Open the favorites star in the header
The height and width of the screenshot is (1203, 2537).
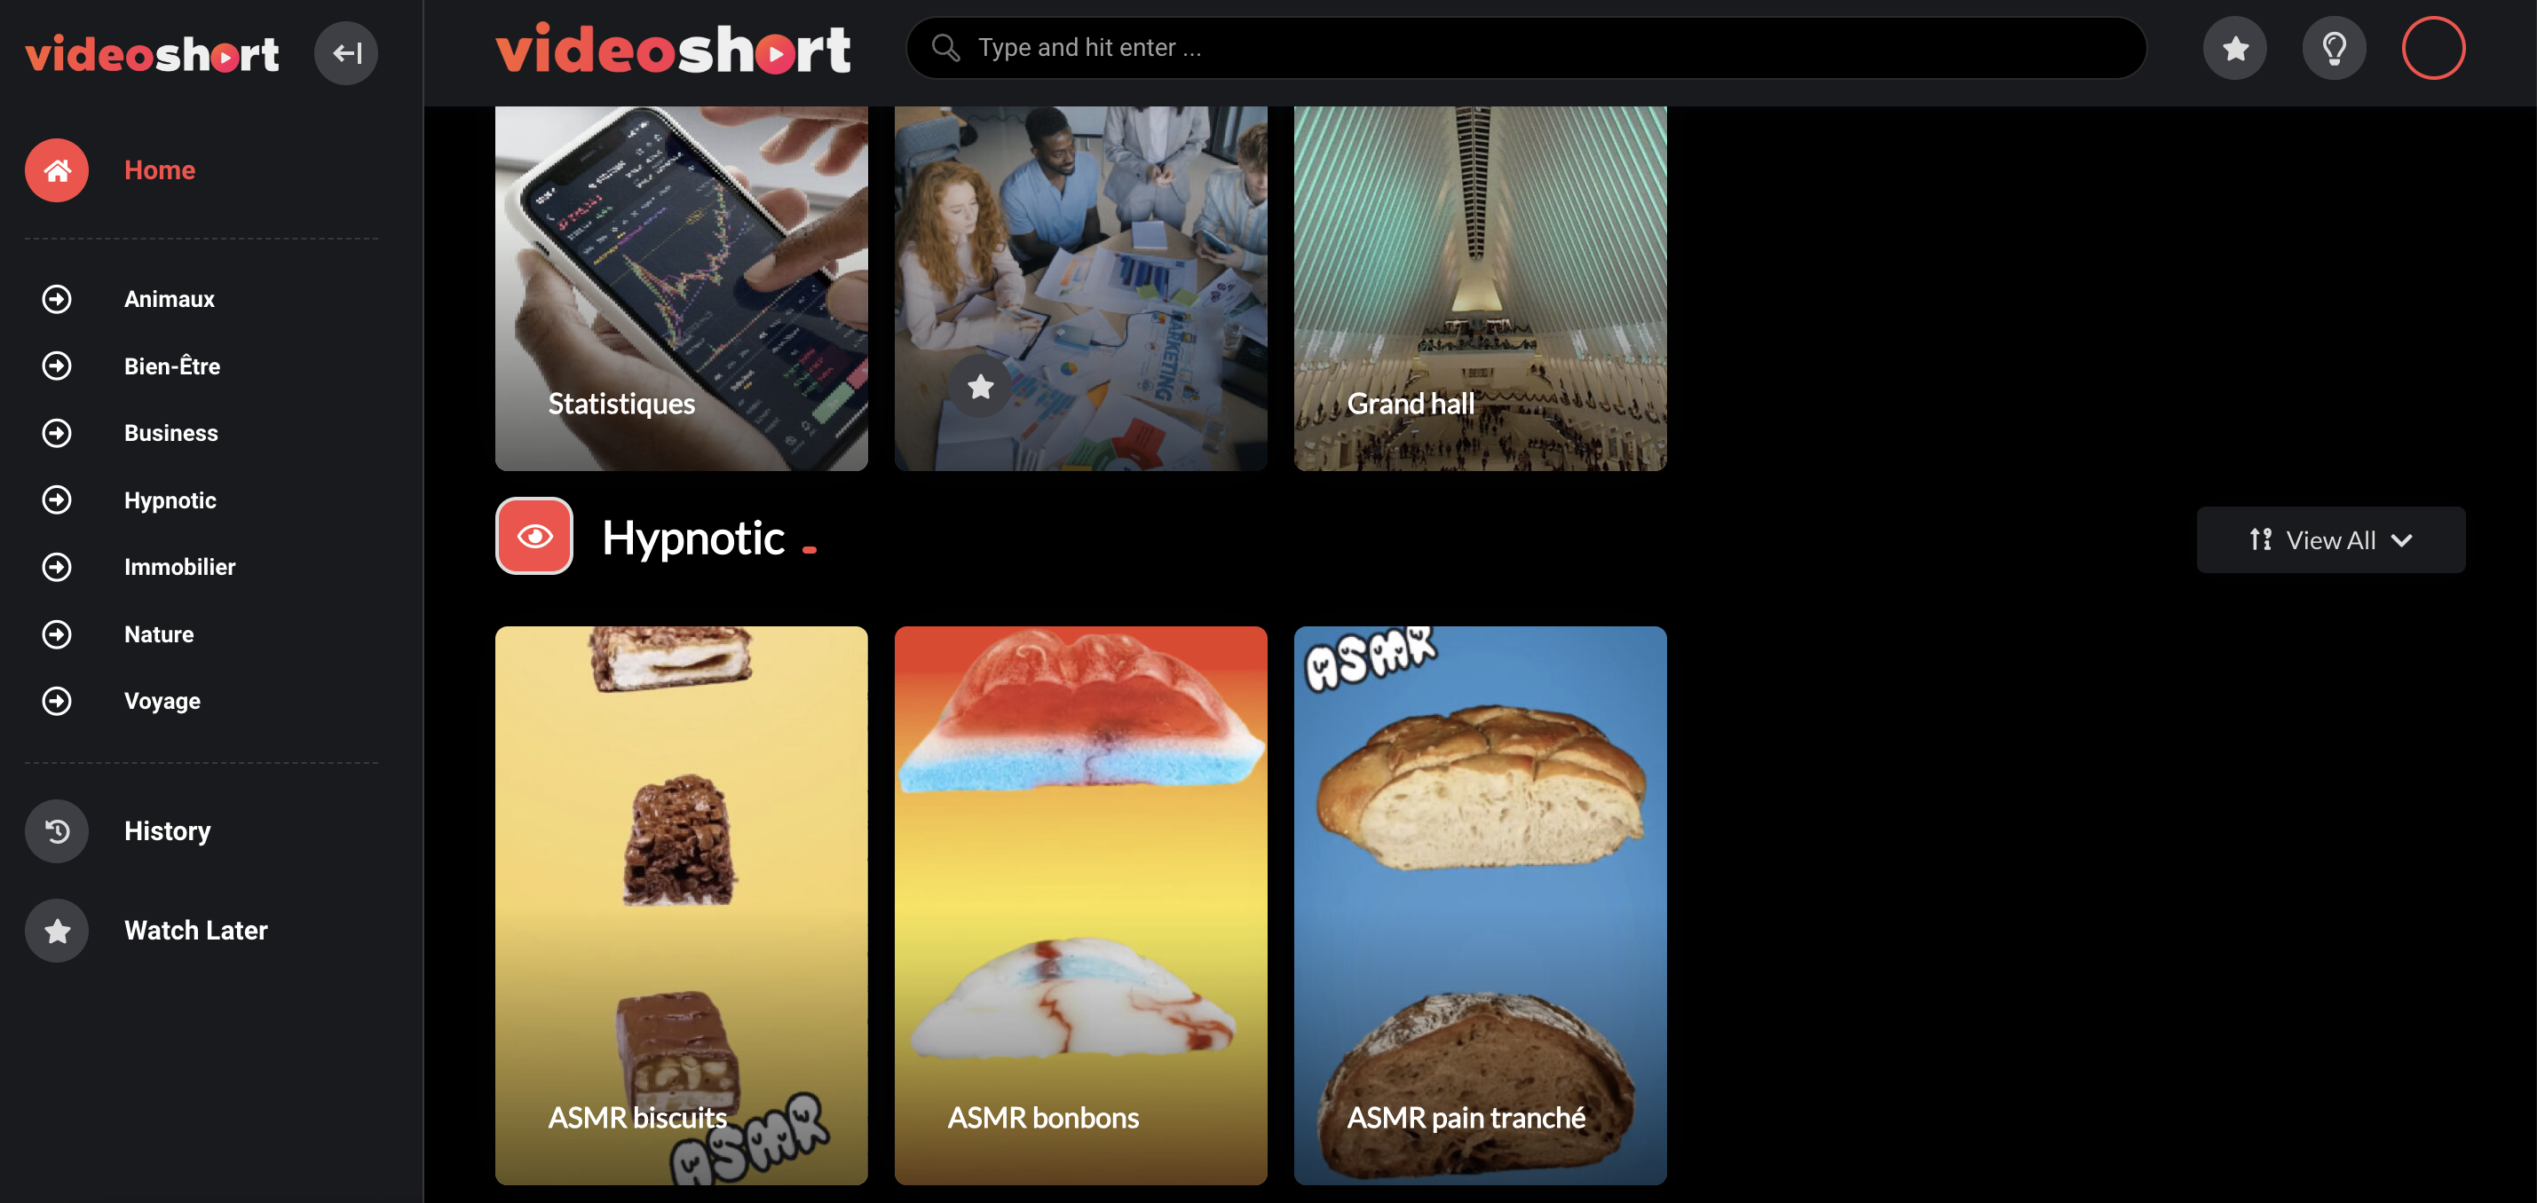[x=2234, y=48]
